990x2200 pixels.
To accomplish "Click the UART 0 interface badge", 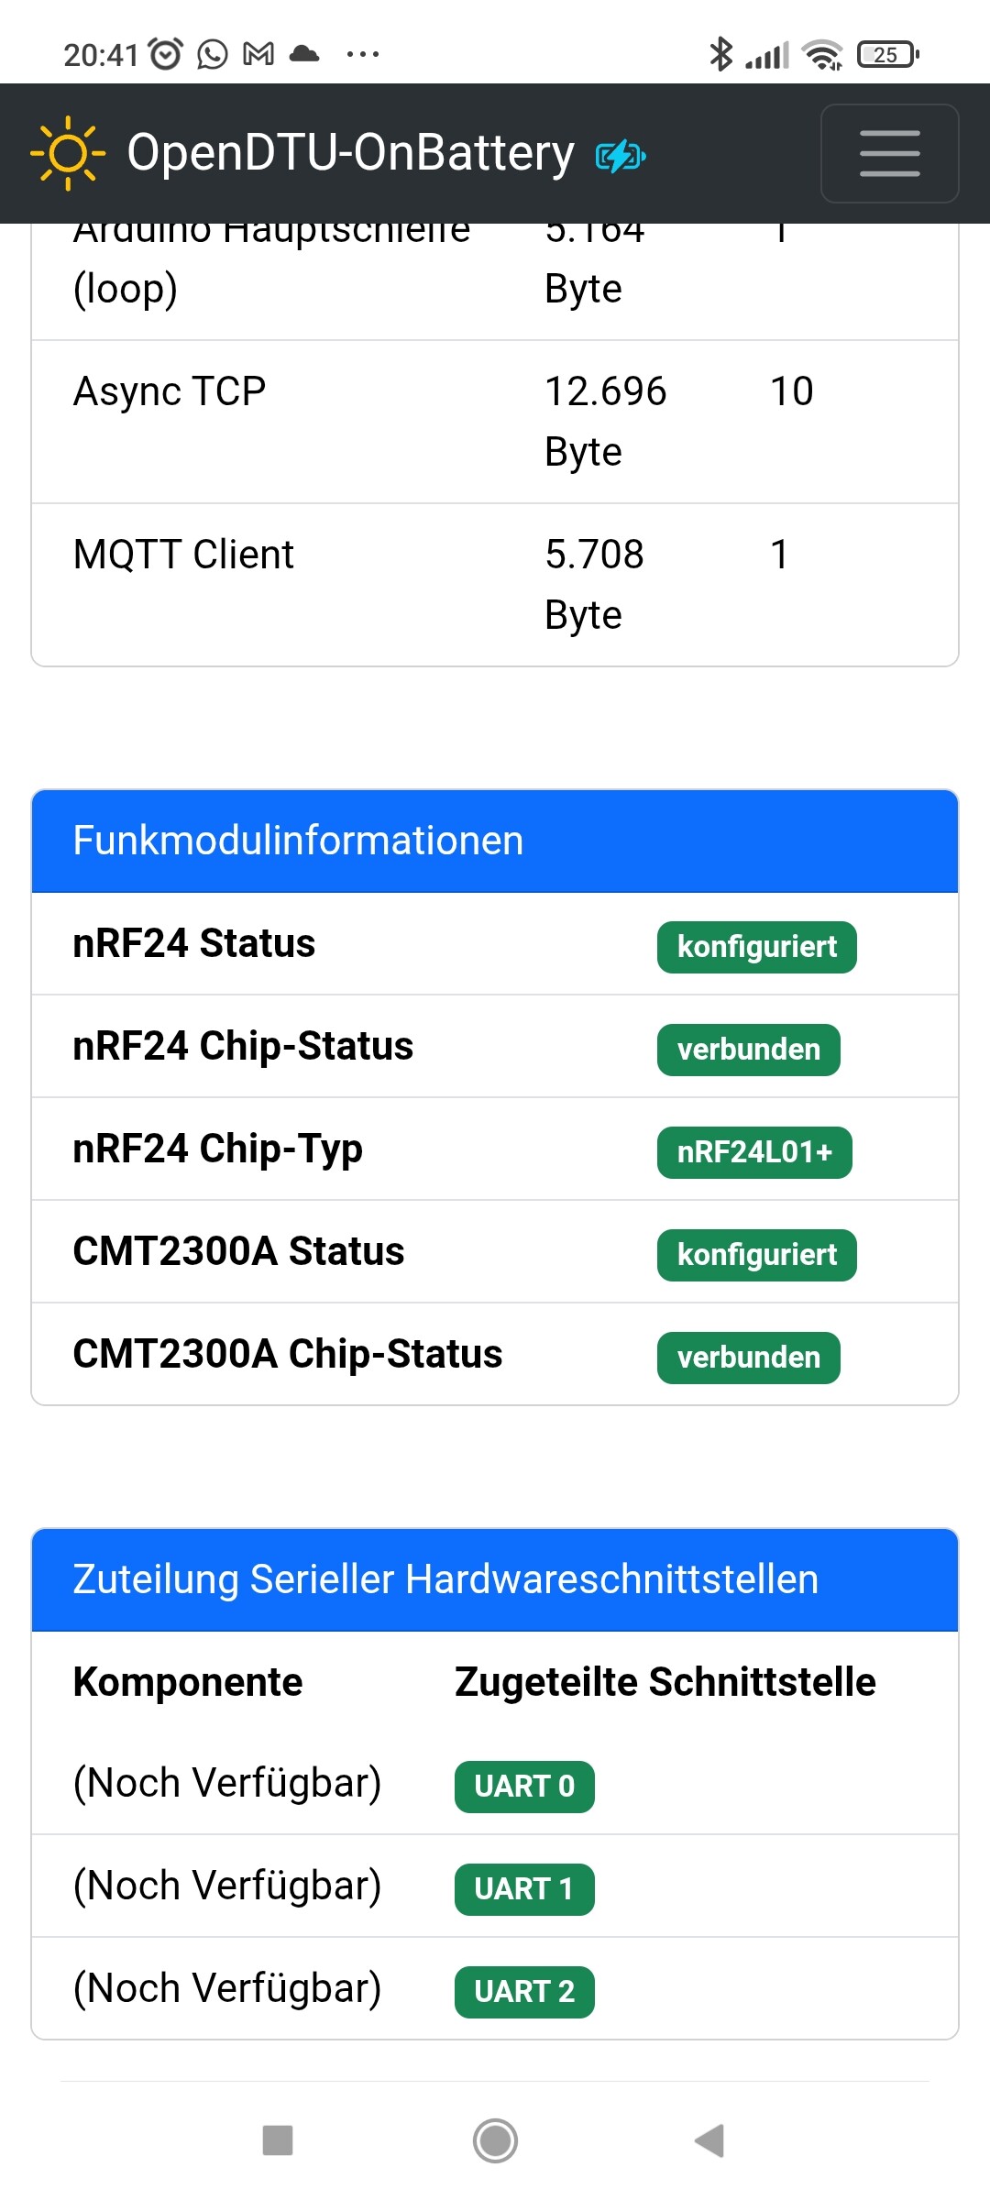I will coord(524,1787).
